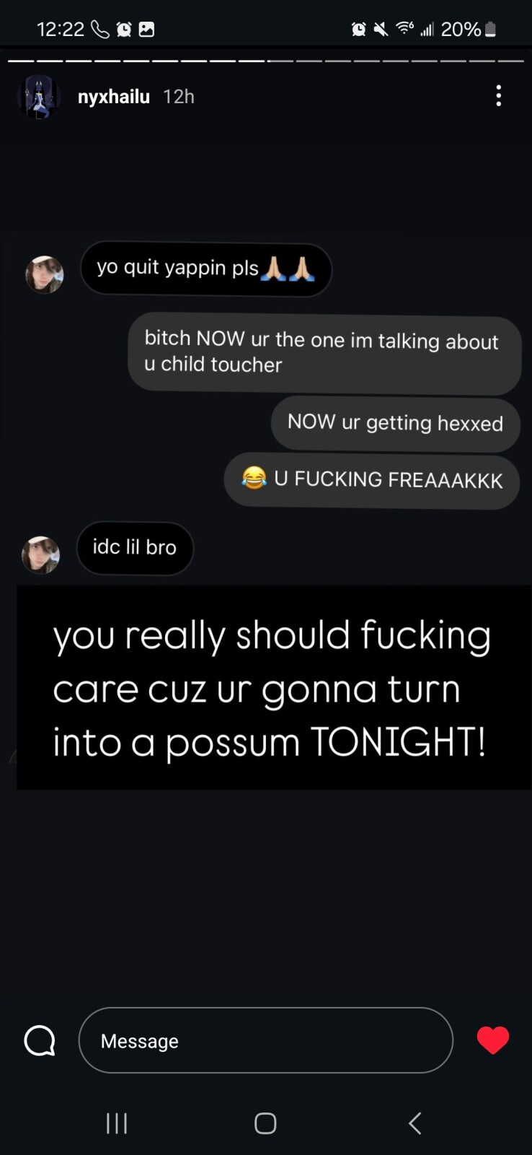
Task: Tap the possum TONIGHT caption text box
Action: coord(274,687)
